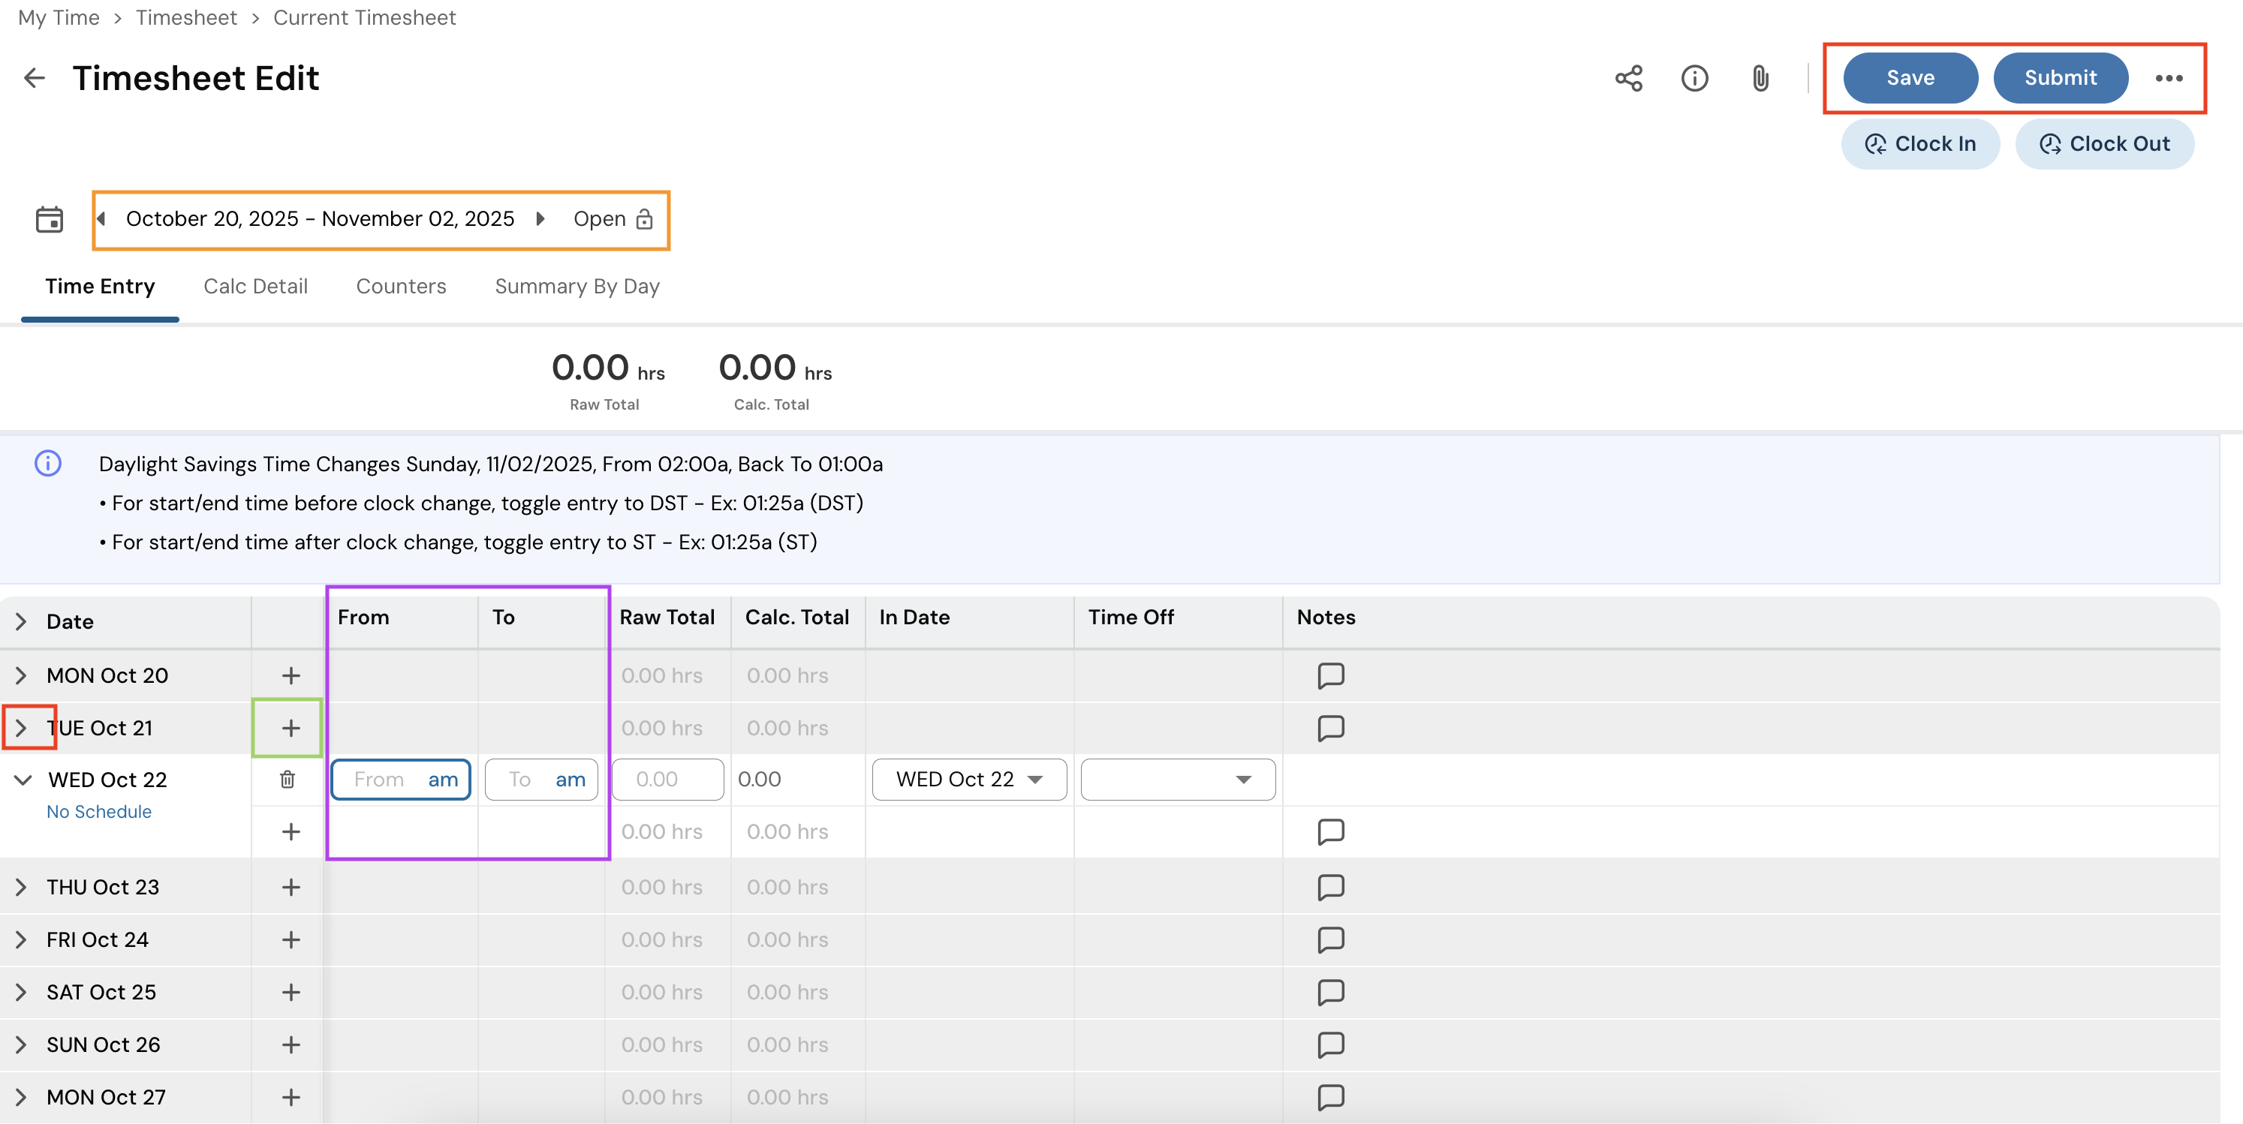The image size is (2243, 1124).
Task: Switch to the Calc Detail tab
Action: pyautogui.click(x=255, y=287)
